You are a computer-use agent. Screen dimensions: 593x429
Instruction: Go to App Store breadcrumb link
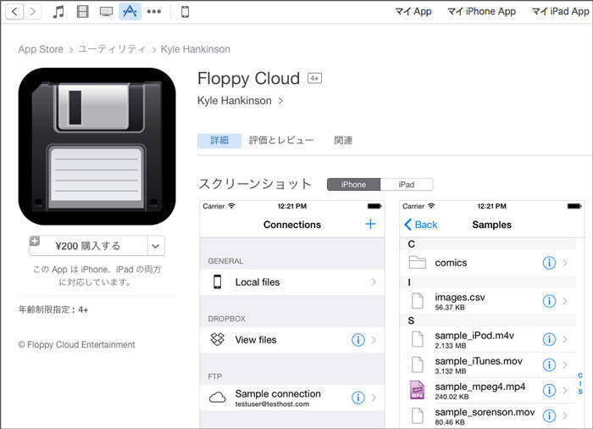[41, 49]
